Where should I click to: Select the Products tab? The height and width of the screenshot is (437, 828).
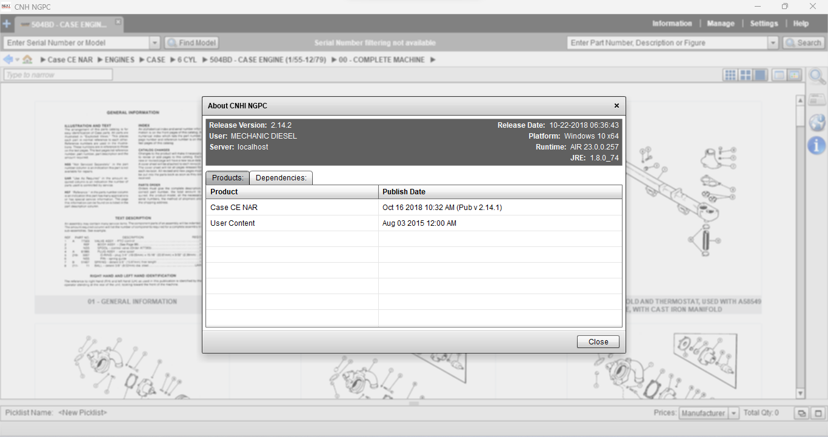coord(227,178)
